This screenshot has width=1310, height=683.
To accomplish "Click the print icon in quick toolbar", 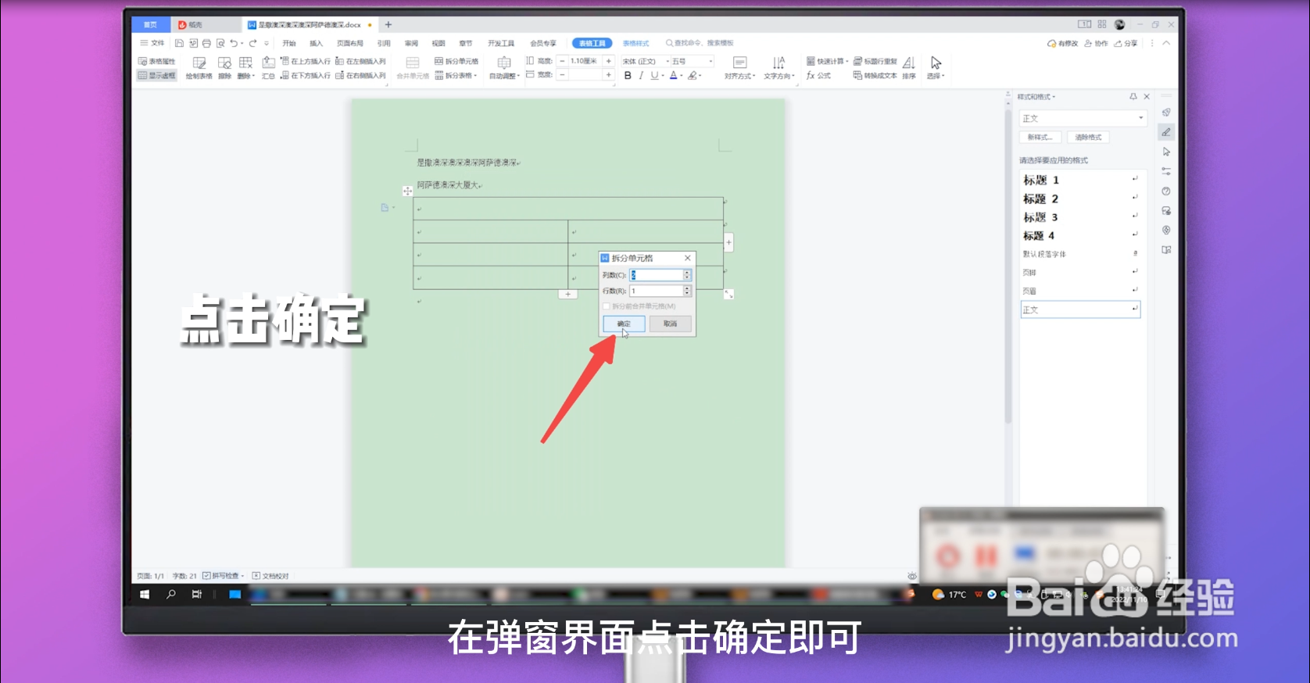I will (206, 43).
